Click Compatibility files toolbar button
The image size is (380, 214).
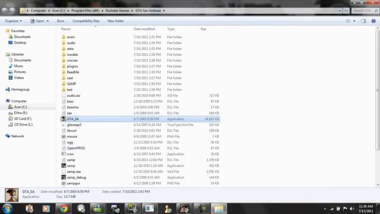[85, 21]
